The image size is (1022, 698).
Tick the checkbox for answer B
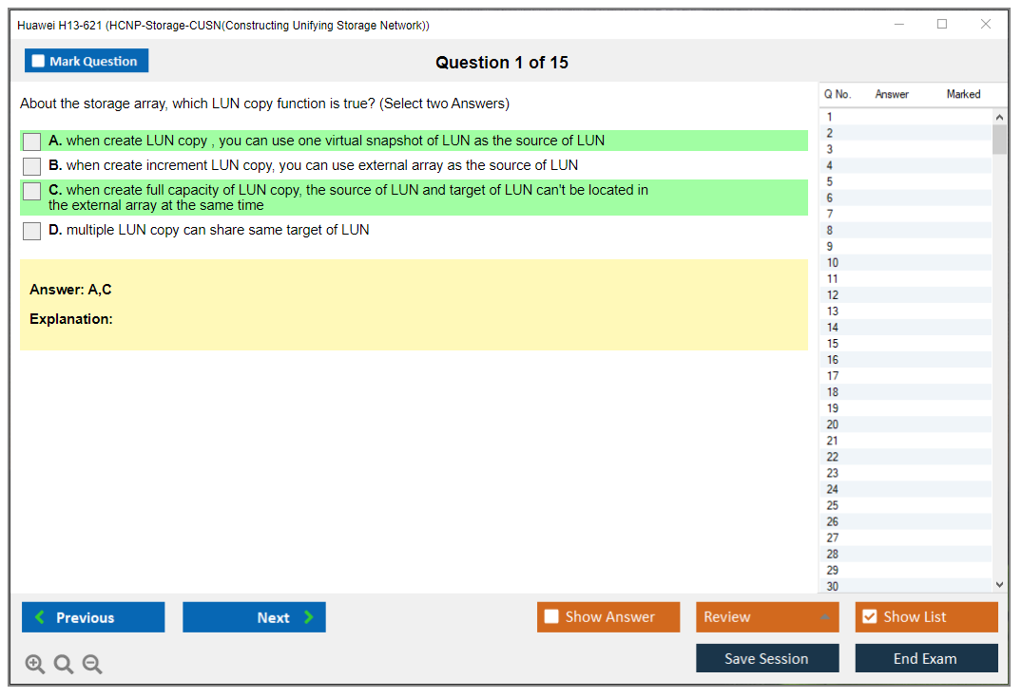tap(32, 166)
